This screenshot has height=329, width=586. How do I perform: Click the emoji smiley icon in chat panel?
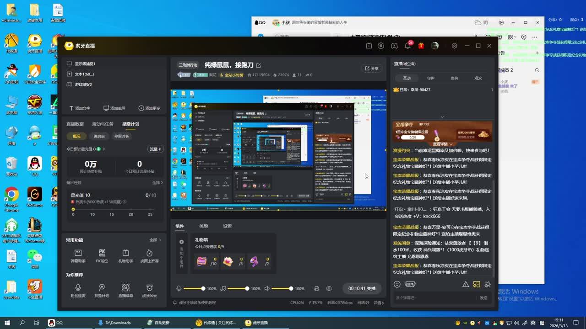point(397,284)
